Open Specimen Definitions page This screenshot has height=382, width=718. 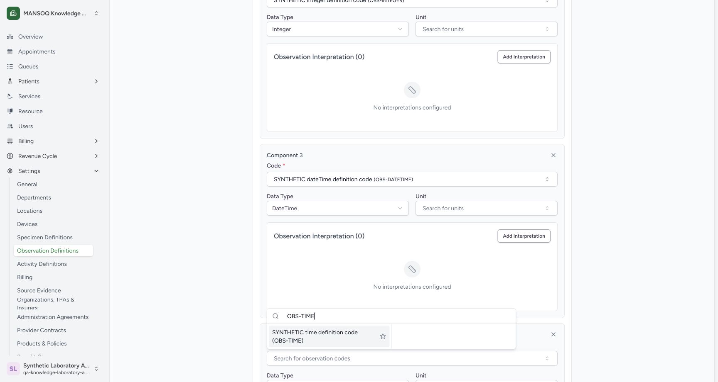45,237
